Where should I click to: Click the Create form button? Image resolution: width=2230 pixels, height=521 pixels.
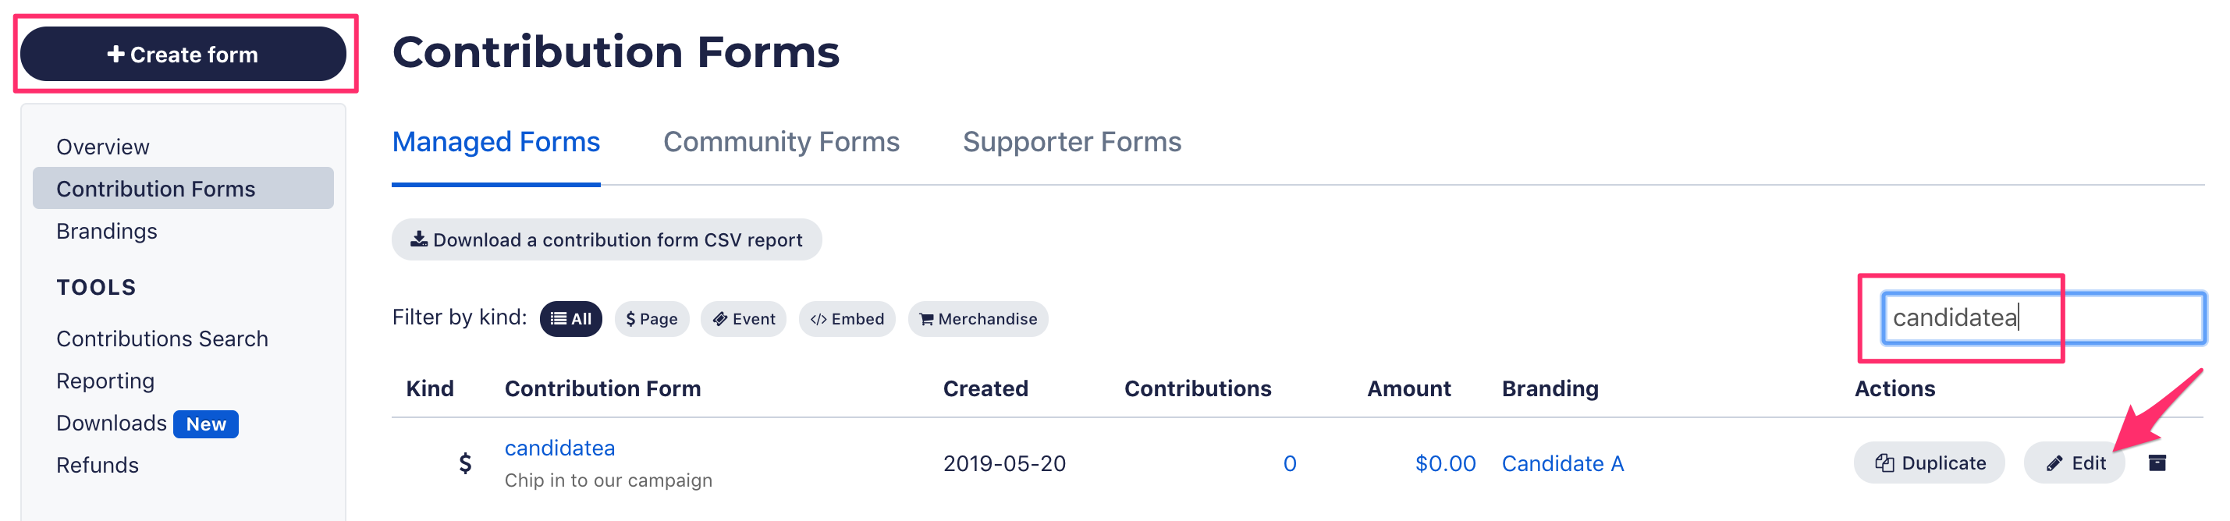tap(183, 55)
